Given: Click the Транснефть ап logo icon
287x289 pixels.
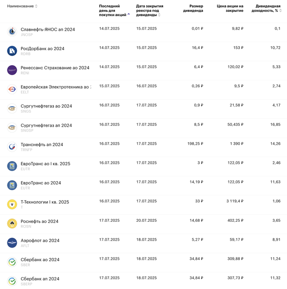Looking at the screenshot, I should point(12,147).
